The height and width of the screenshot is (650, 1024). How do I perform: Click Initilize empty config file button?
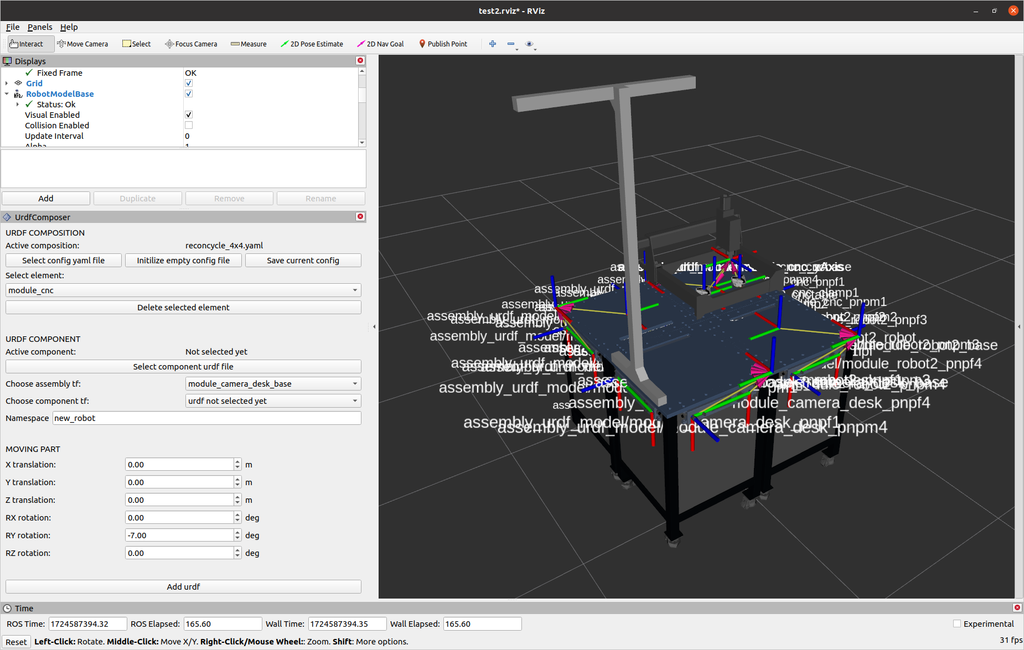coord(183,260)
